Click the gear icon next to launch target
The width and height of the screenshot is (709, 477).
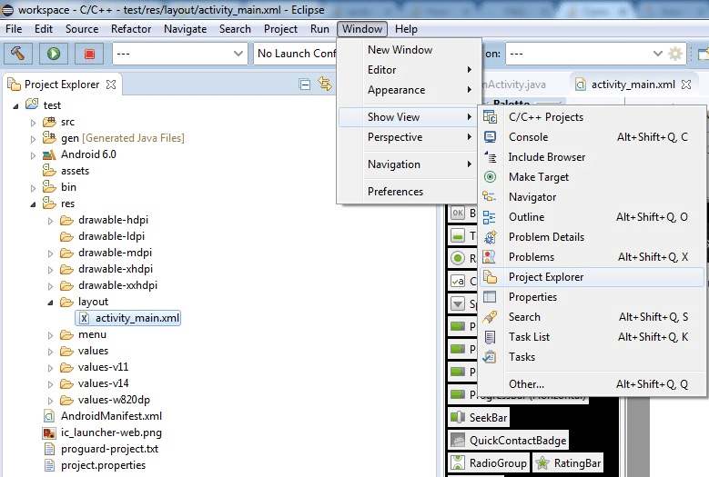(675, 54)
